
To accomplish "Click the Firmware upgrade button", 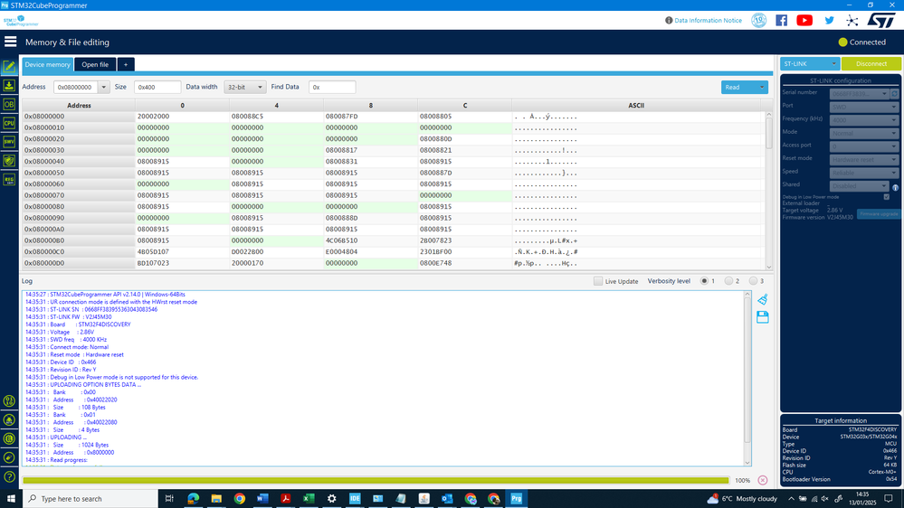I will (x=878, y=213).
